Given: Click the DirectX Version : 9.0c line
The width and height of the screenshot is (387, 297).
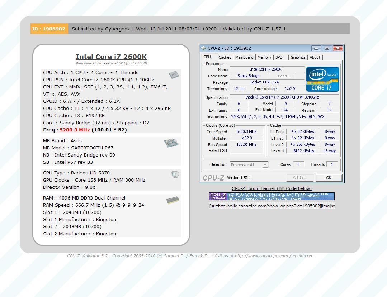Looking at the screenshot, I should point(69,187).
